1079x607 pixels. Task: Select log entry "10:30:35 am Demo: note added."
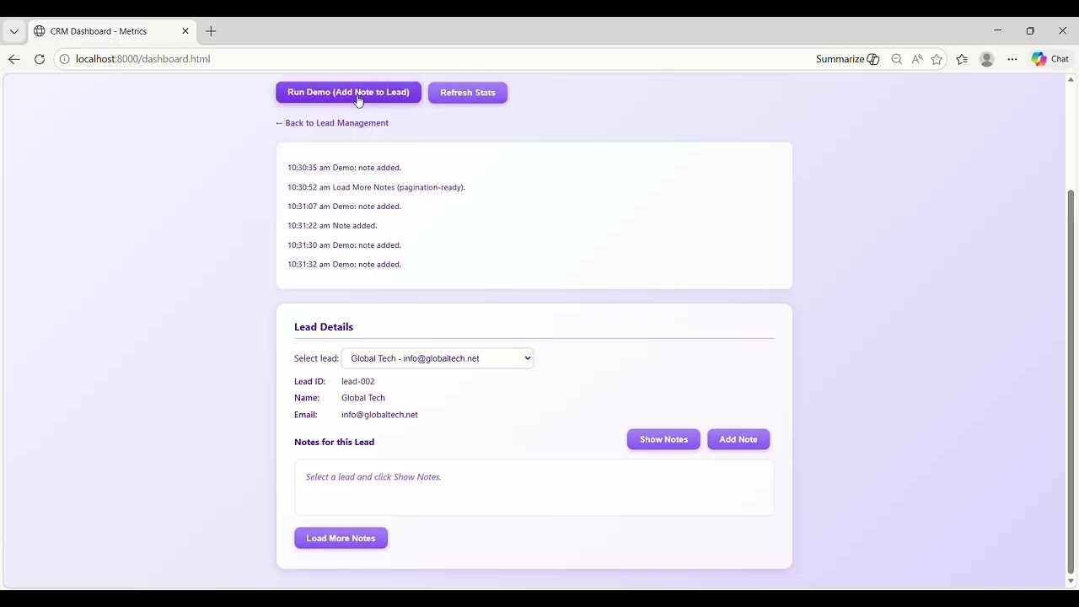point(344,168)
